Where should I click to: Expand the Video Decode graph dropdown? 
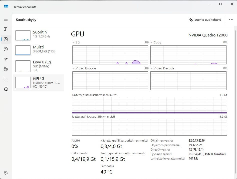pos(152,68)
